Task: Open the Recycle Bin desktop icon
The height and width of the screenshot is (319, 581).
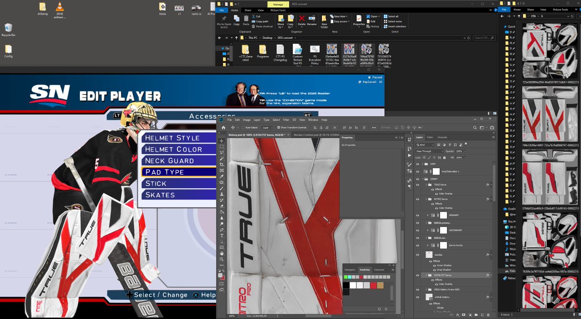Action: (x=8, y=30)
